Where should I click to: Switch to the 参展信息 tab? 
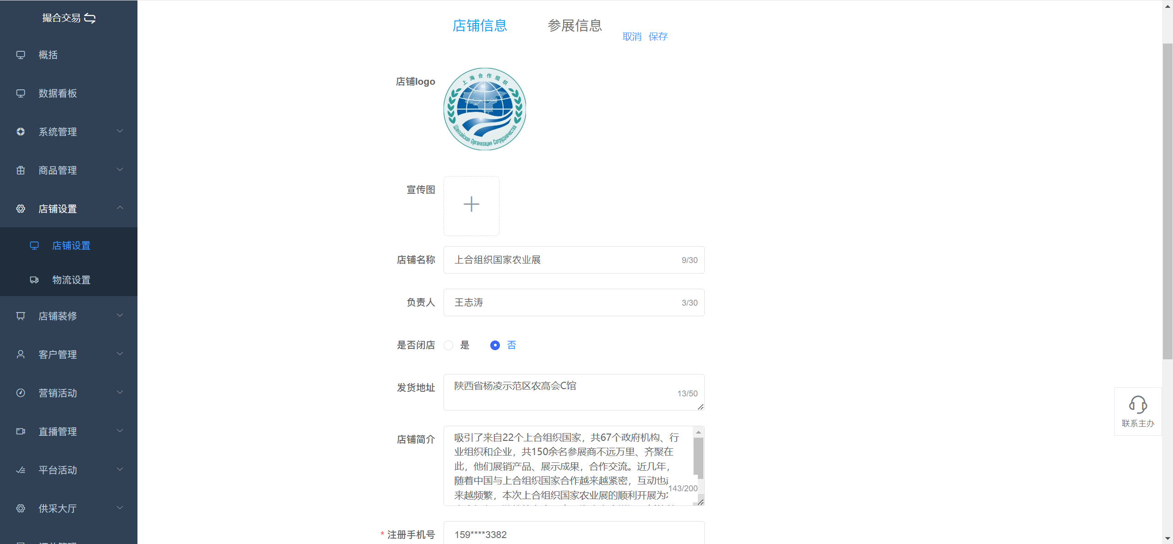(x=575, y=26)
